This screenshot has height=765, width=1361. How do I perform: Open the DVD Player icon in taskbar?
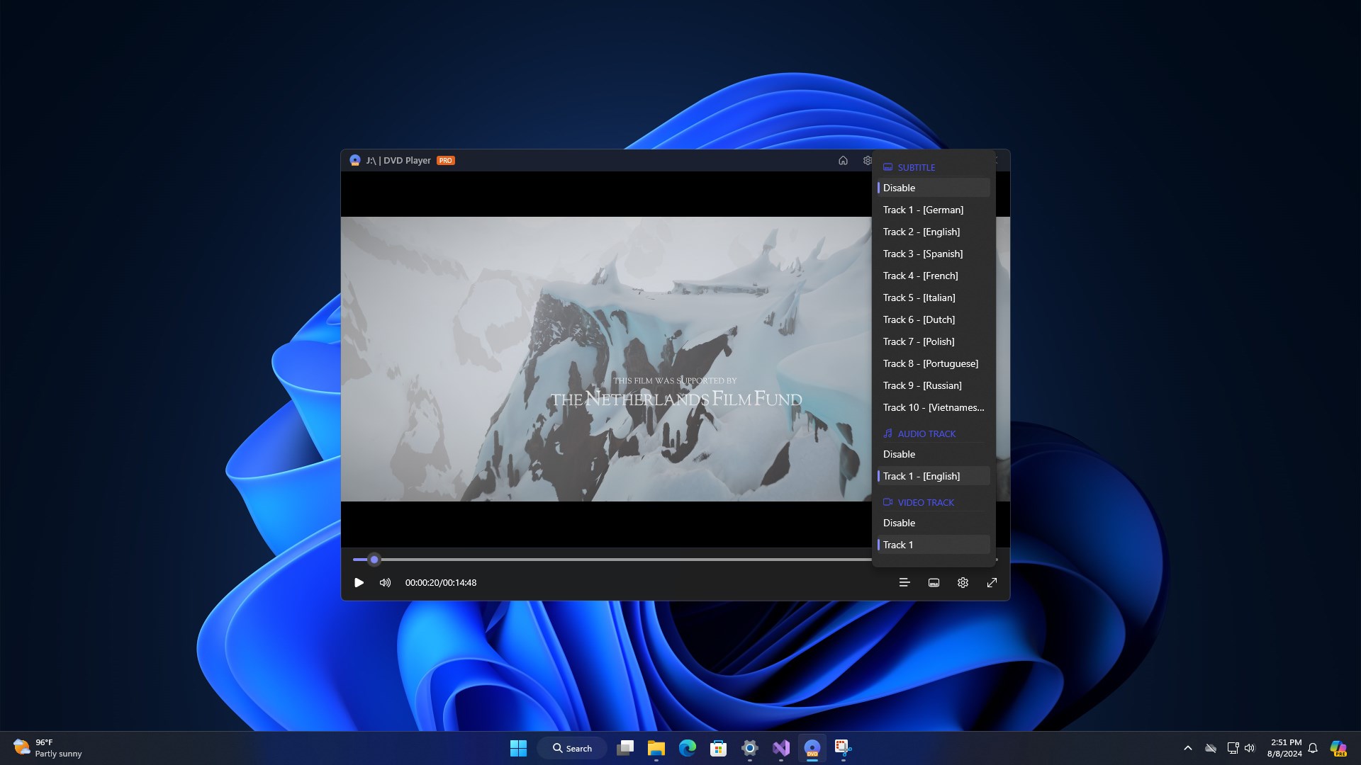click(812, 747)
